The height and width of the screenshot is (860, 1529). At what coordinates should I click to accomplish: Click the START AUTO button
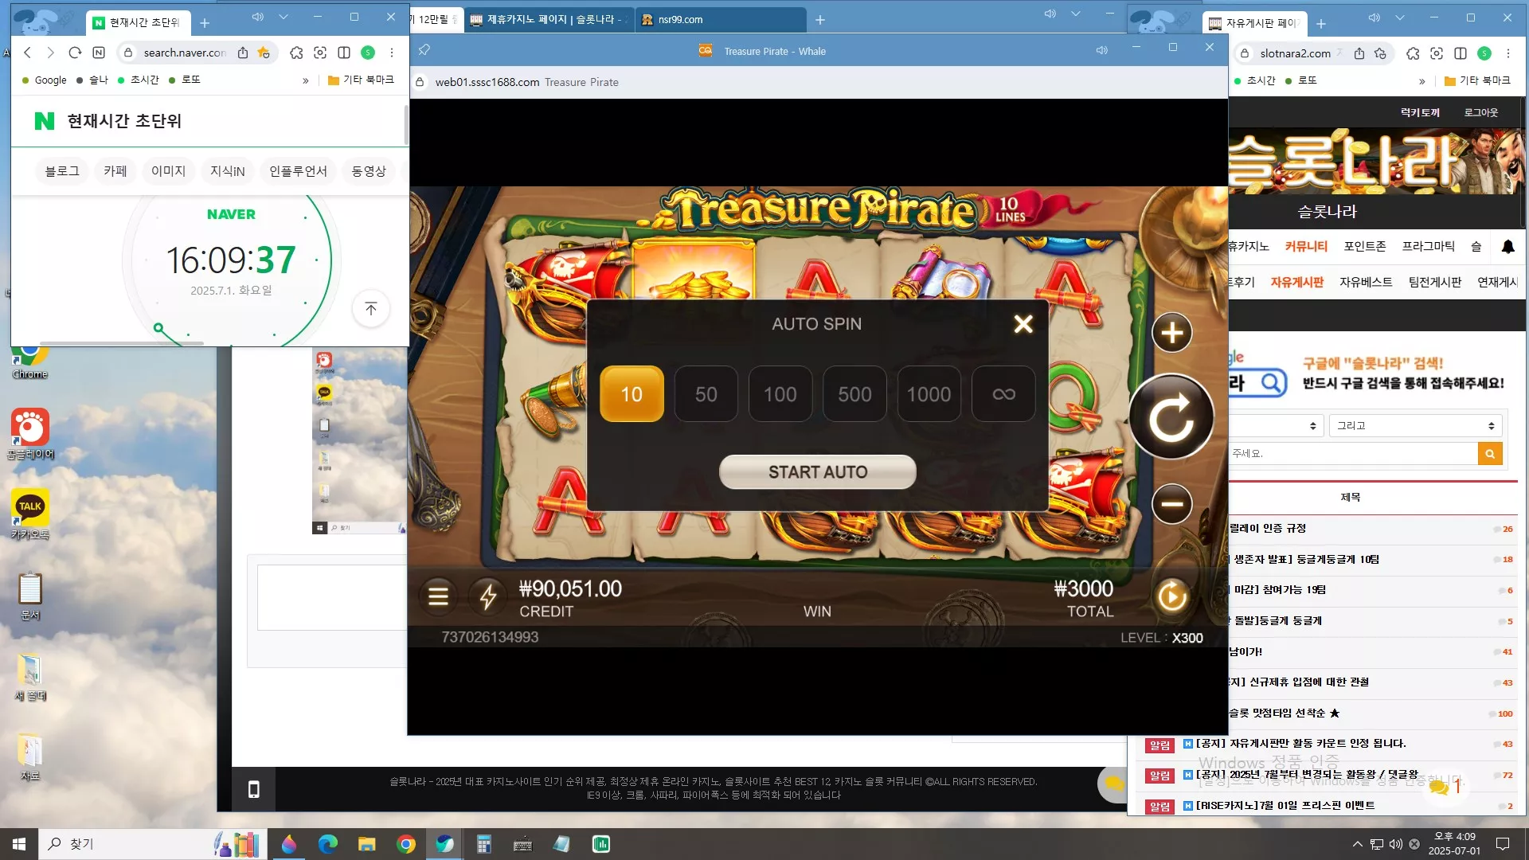tap(818, 472)
